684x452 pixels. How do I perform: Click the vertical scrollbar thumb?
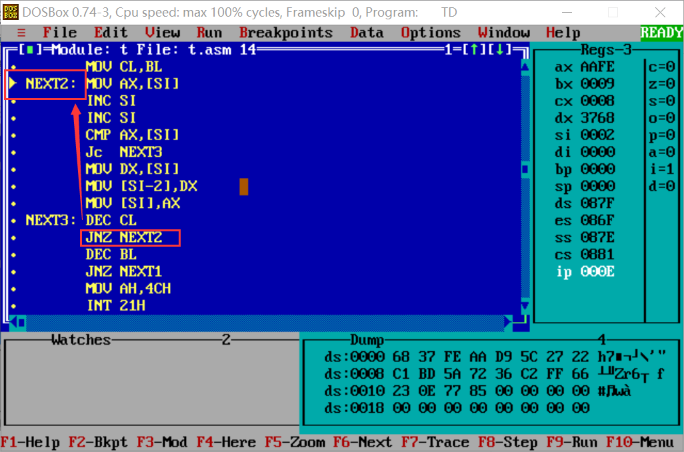pos(525,169)
